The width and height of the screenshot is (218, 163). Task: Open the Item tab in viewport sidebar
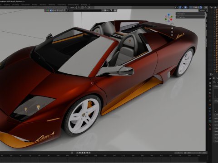pos(207,15)
